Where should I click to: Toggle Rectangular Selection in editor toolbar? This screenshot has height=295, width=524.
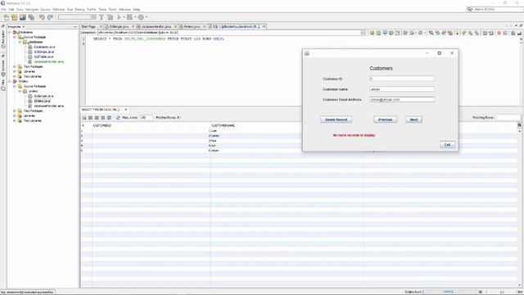coord(456,33)
